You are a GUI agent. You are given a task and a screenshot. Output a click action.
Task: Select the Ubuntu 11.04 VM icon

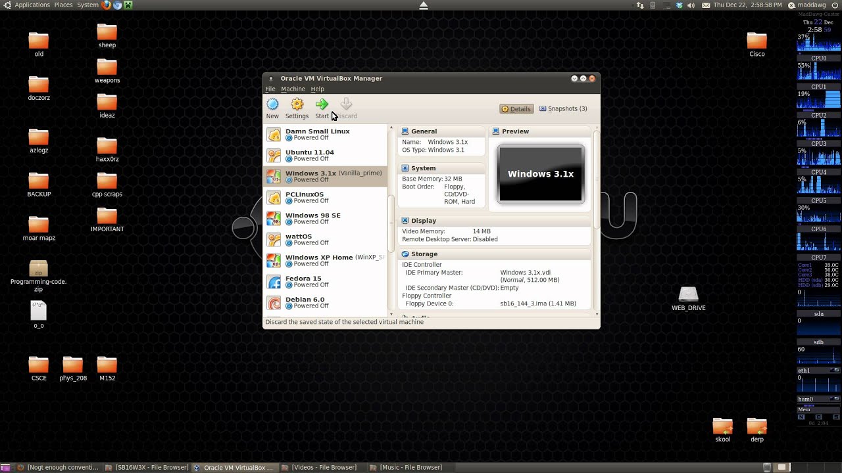click(x=274, y=155)
